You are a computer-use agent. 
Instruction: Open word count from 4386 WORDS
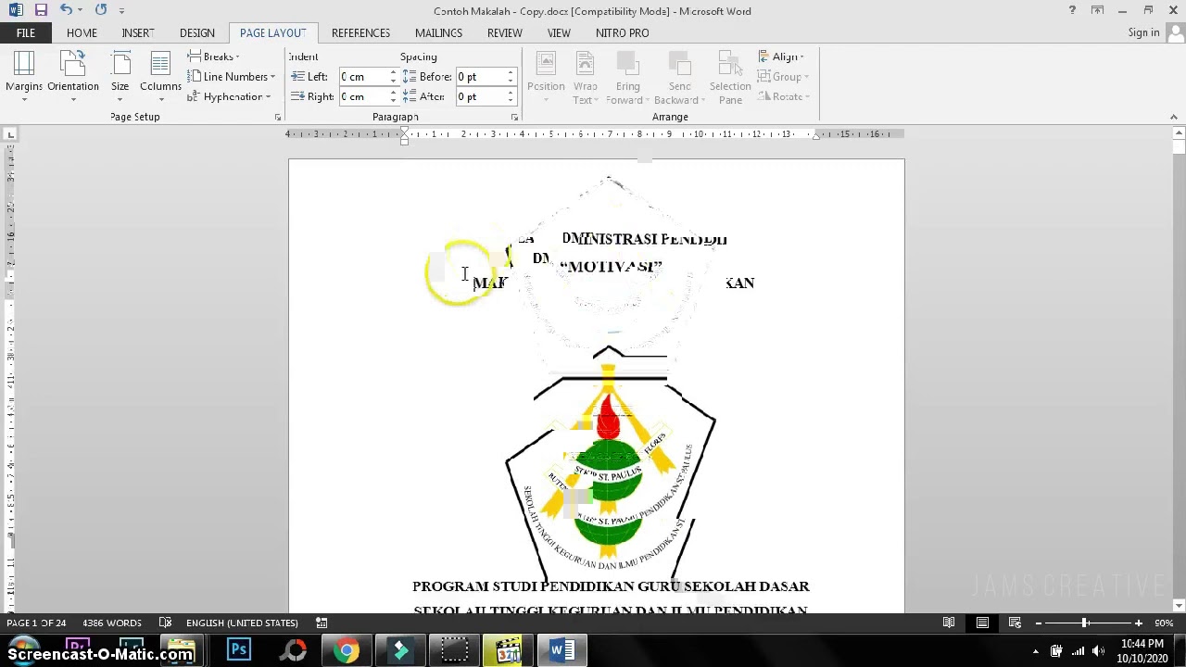coord(111,623)
